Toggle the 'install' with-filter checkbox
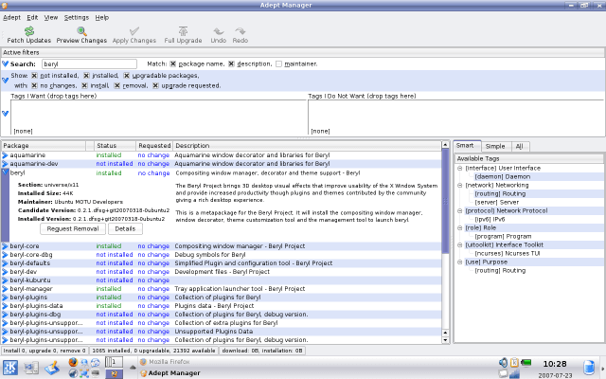Screen dimensions: 606x379 (x=84, y=85)
